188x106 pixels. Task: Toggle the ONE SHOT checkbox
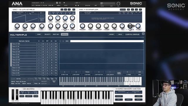click(48, 82)
